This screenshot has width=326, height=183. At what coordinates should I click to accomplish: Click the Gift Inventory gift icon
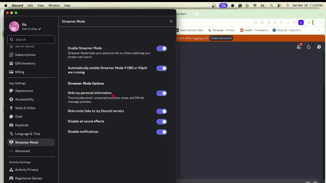click(x=11, y=64)
